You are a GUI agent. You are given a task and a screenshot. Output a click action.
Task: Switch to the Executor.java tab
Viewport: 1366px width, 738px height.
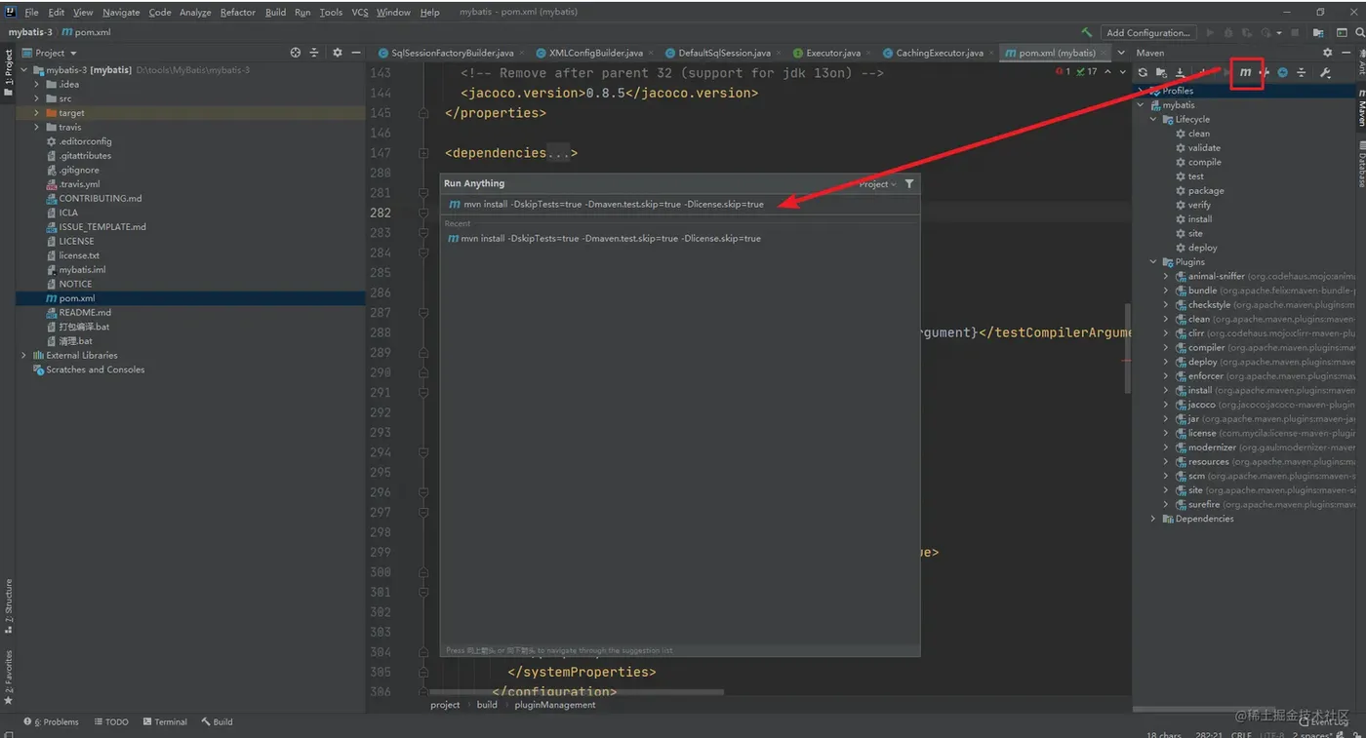[832, 53]
